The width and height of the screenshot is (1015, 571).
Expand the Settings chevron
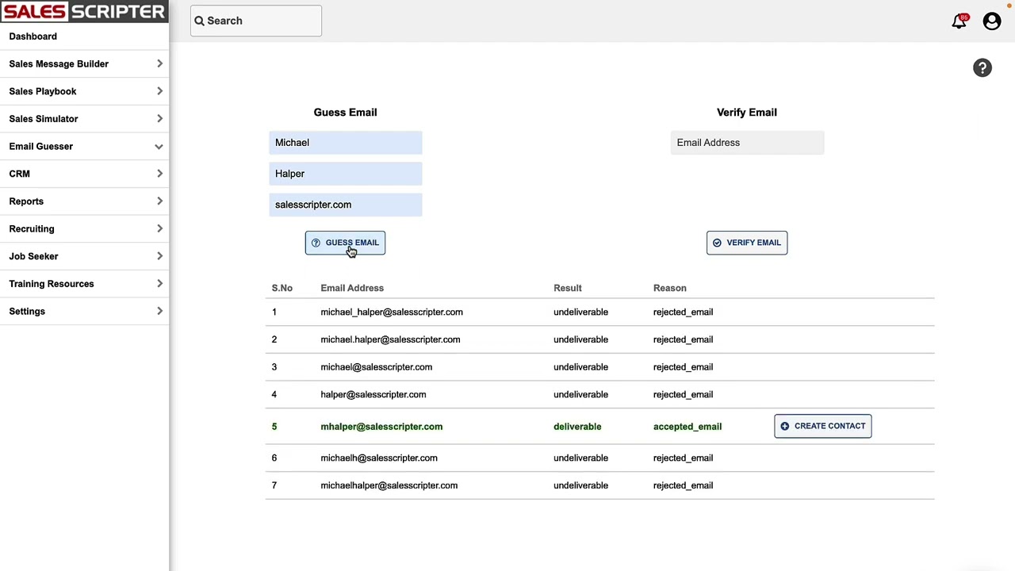(159, 311)
